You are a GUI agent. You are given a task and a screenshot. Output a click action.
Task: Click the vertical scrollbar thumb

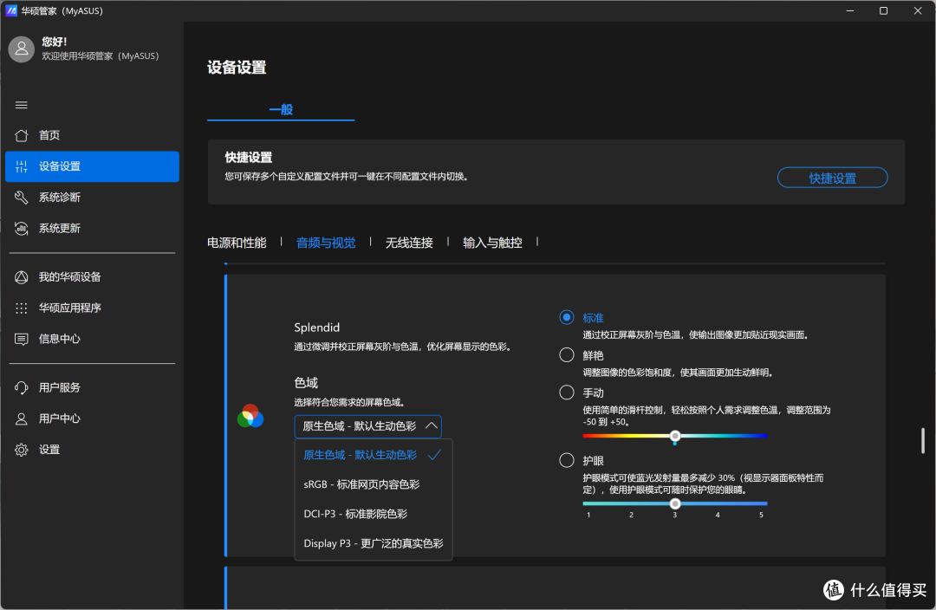click(923, 440)
